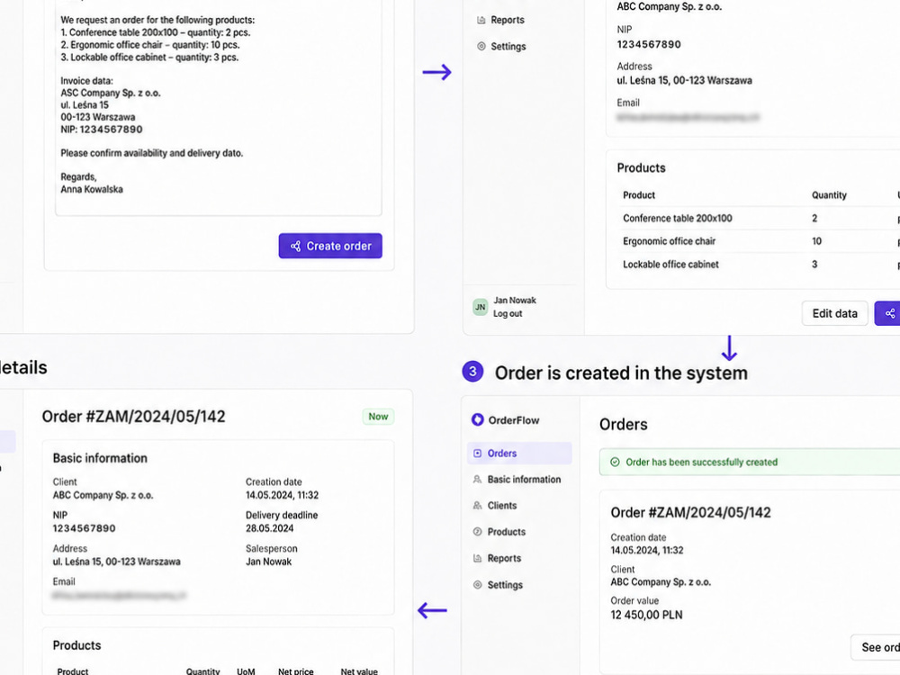Click the email message text area

click(x=218, y=108)
